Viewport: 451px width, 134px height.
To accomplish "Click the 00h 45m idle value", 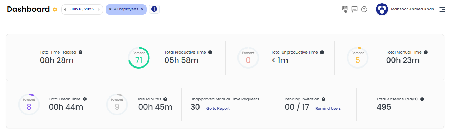I will 155,107.
